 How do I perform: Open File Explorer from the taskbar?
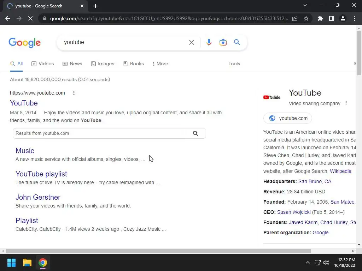click(x=27, y=263)
